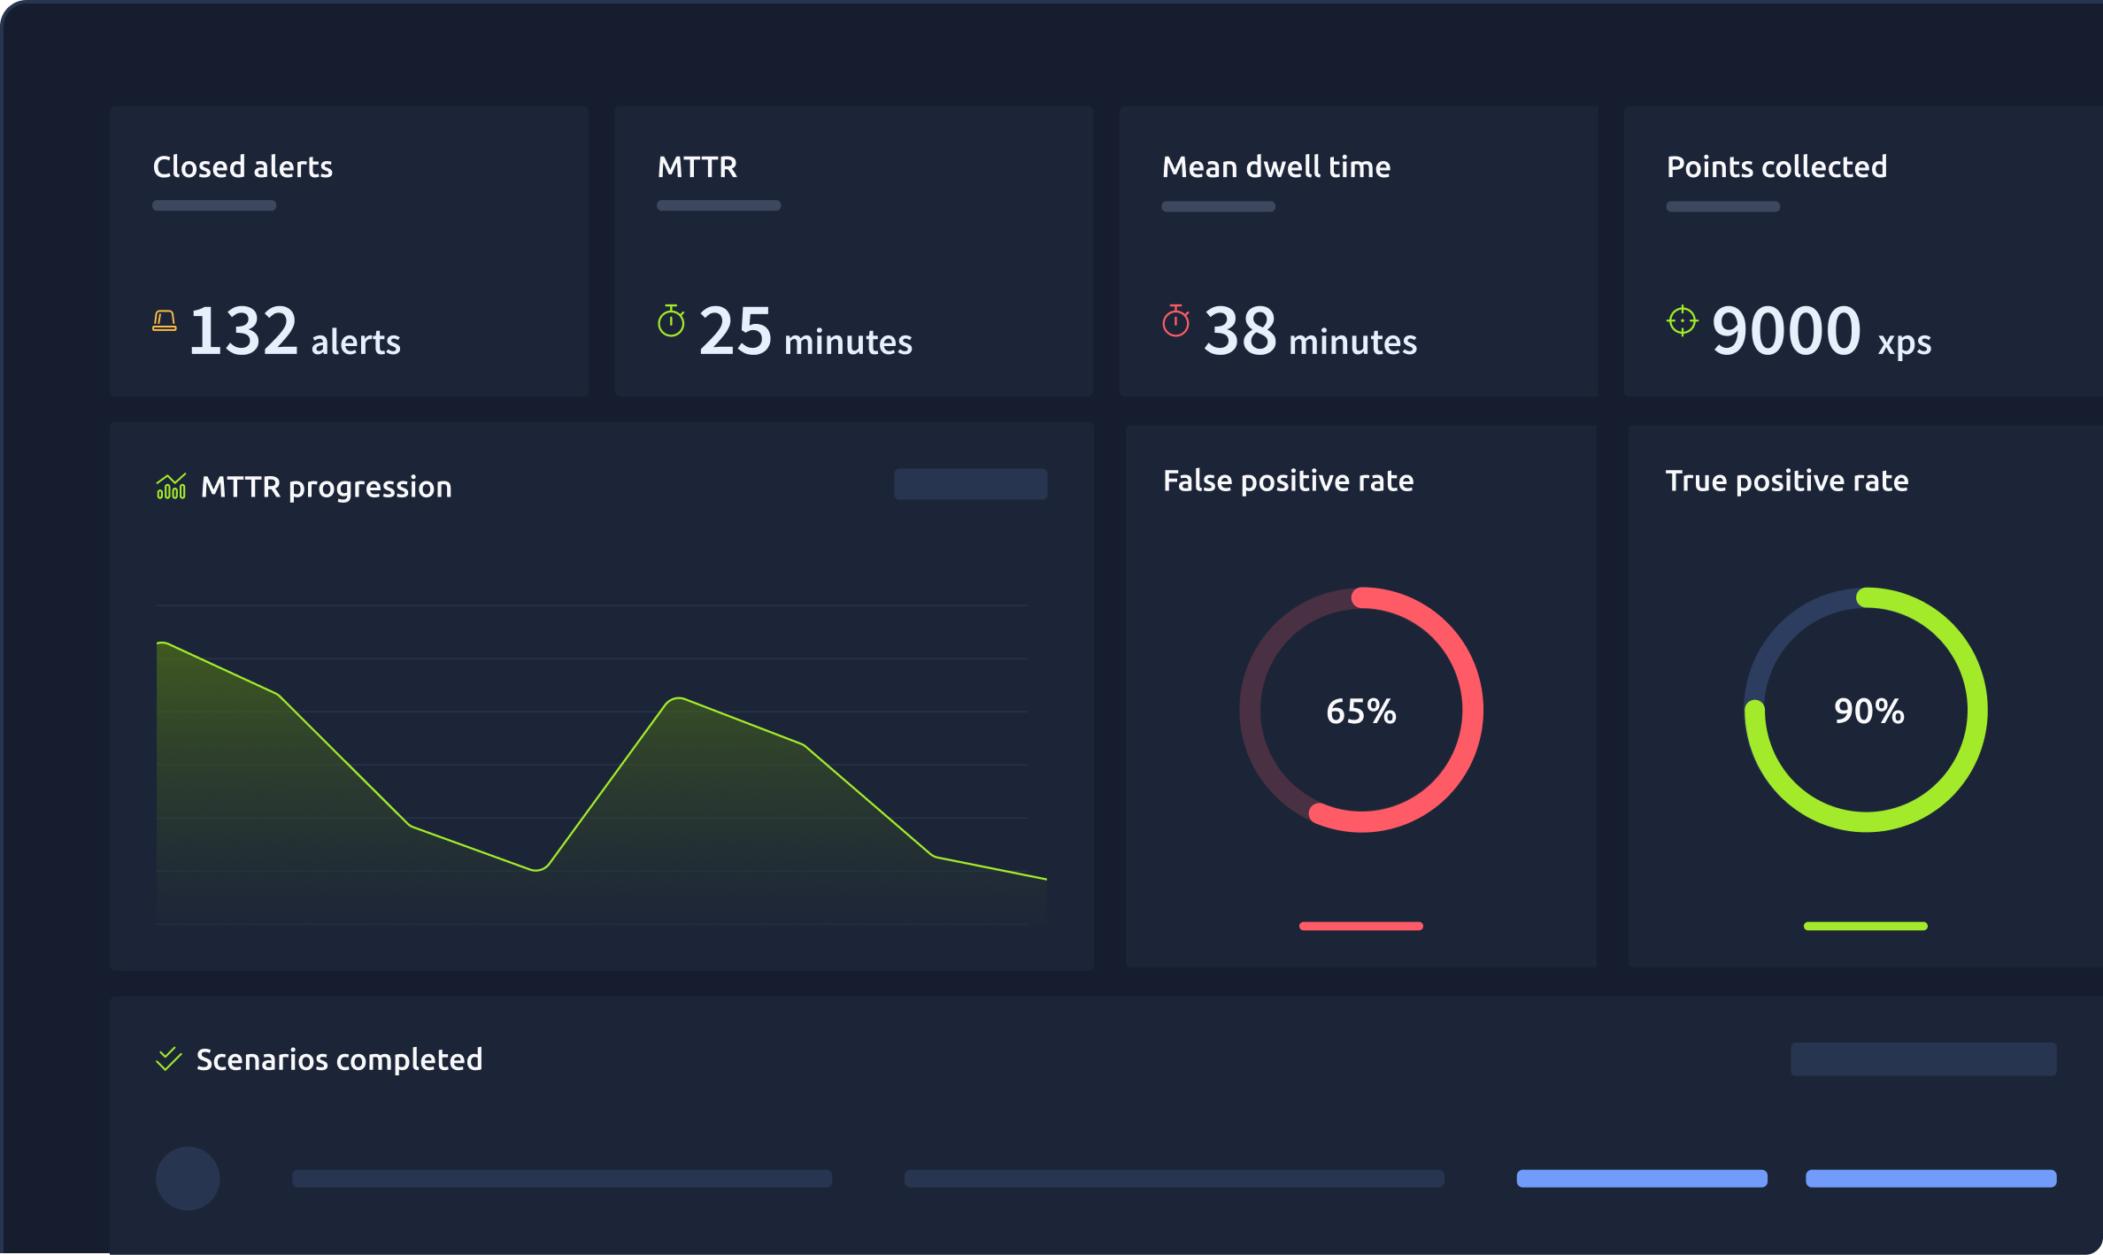Click the alarm icon beside Closed alerts count

pyautogui.click(x=165, y=324)
